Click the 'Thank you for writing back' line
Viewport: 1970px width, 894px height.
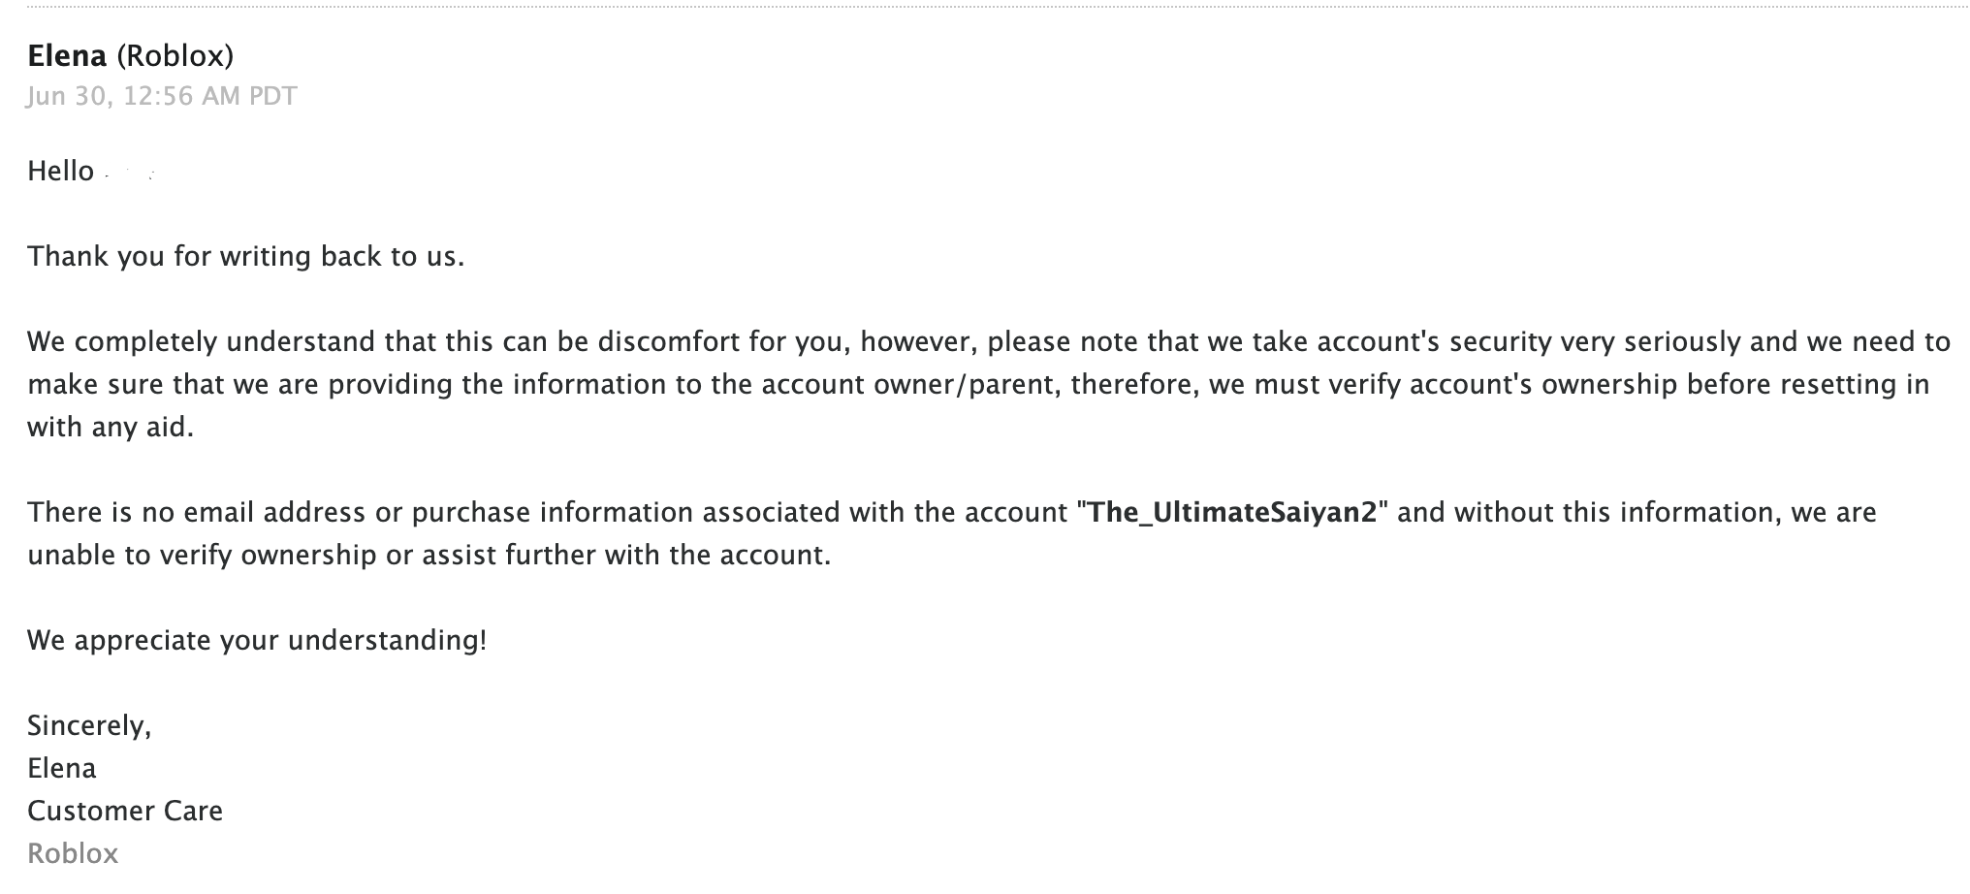click(245, 256)
